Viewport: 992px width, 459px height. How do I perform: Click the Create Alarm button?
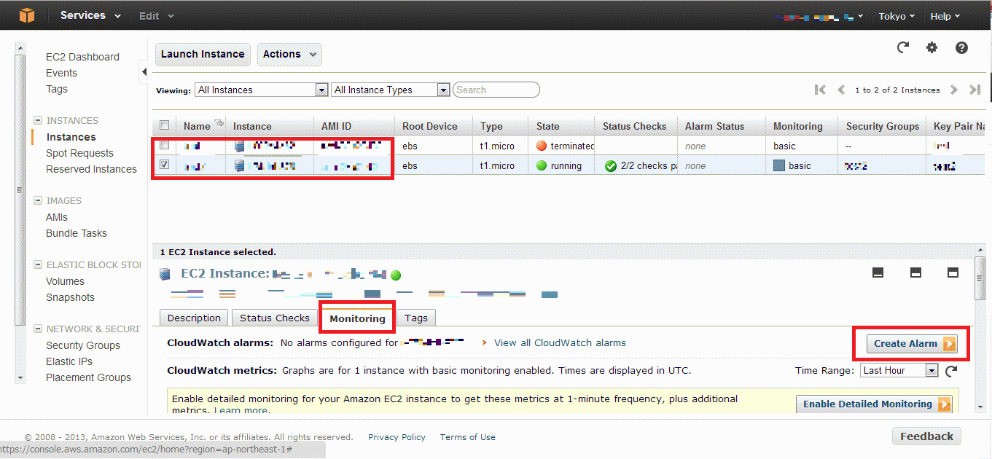pyautogui.click(x=912, y=344)
